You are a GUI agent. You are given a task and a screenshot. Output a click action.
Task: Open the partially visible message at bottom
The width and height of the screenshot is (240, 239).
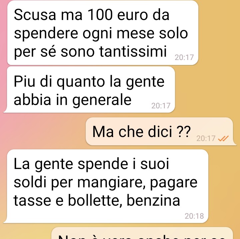coord(142,233)
